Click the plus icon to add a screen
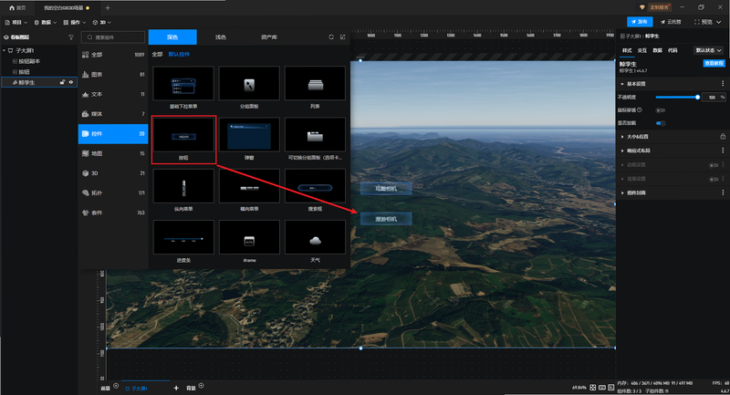Image resolution: width=730 pixels, height=395 pixels. click(176, 388)
